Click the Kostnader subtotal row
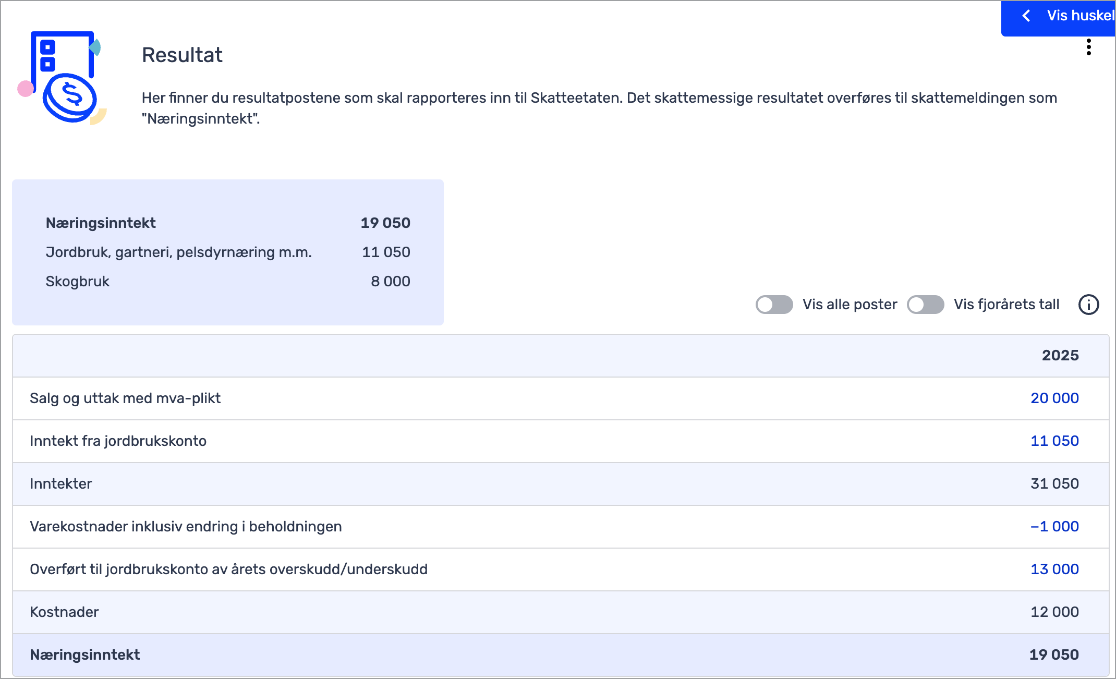 point(64,612)
